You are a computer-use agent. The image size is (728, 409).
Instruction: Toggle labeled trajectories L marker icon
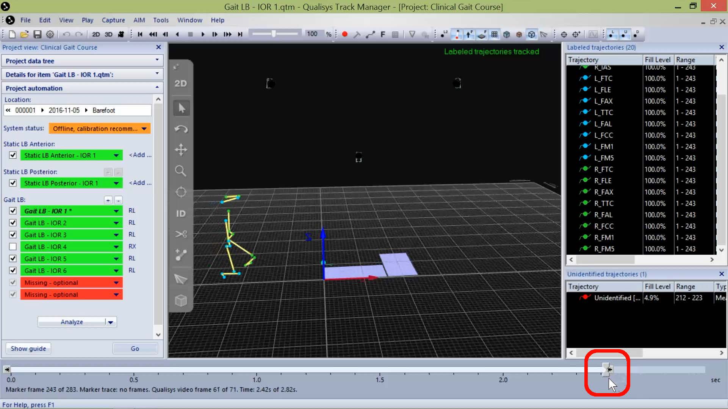tap(612, 34)
